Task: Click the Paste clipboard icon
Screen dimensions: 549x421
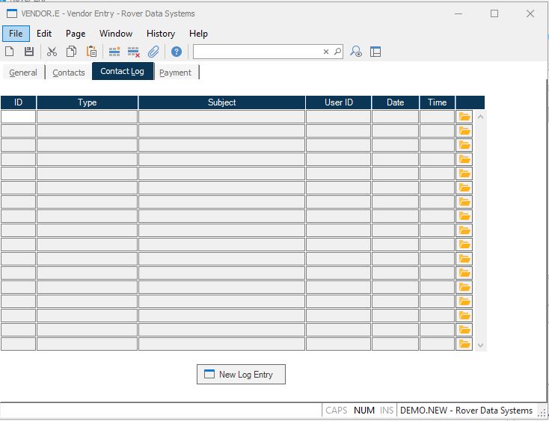Action: point(91,52)
